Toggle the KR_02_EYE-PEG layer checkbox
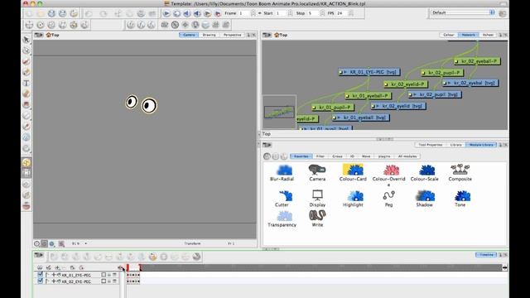530x298 pixels. tap(41, 281)
